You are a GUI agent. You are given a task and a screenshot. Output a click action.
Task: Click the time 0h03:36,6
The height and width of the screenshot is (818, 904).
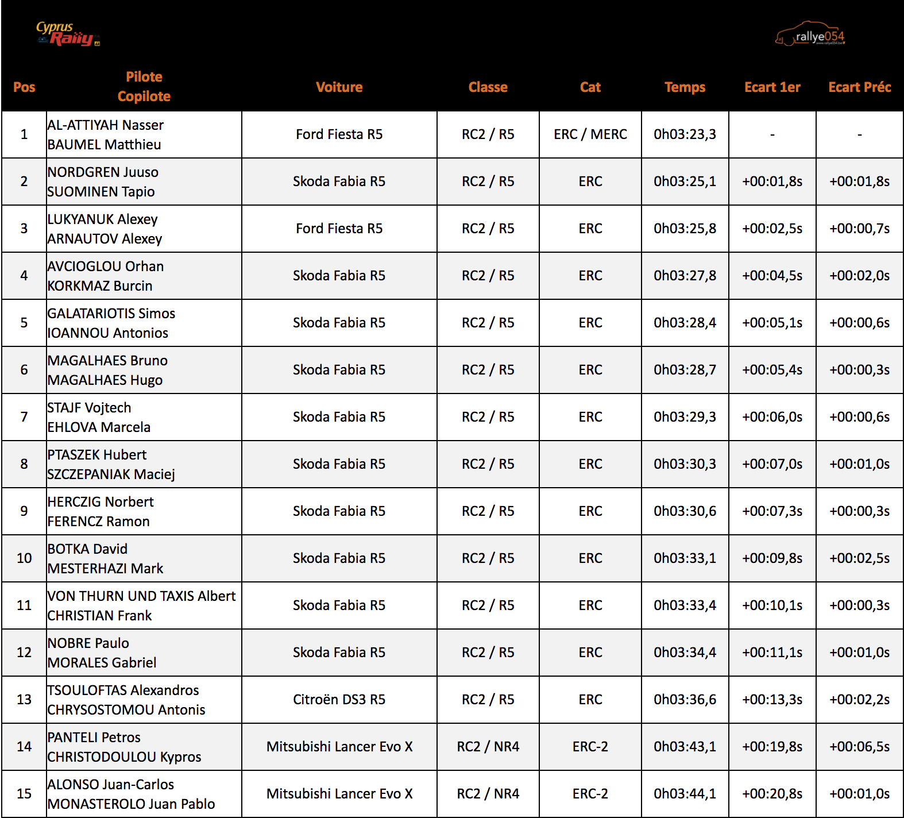coord(685,700)
